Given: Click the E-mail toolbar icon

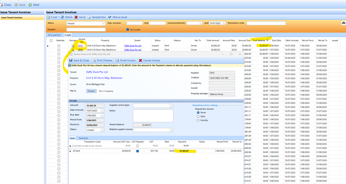Looking at the screenshot, I should 48,17.
